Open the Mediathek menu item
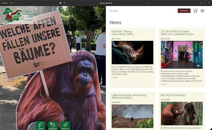212x130 pixels. (114, 11)
